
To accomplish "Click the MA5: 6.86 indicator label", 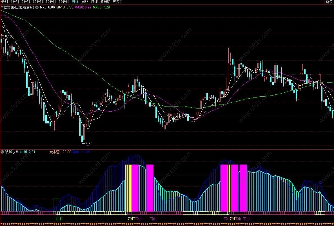I will click(48, 7).
